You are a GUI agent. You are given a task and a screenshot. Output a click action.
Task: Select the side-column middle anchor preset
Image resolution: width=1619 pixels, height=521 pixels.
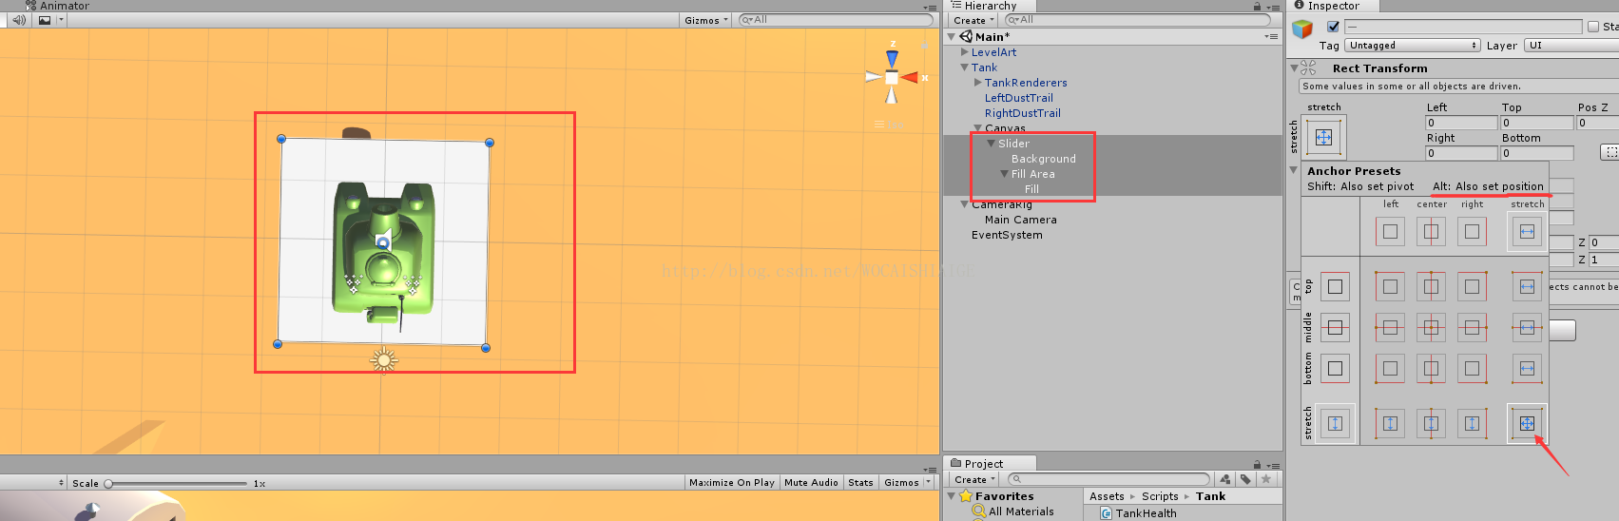(1335, 327)
